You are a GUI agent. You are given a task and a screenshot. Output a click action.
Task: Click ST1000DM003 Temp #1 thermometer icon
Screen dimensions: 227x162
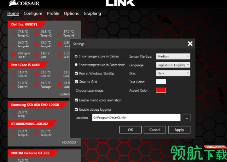pos(14,133)
